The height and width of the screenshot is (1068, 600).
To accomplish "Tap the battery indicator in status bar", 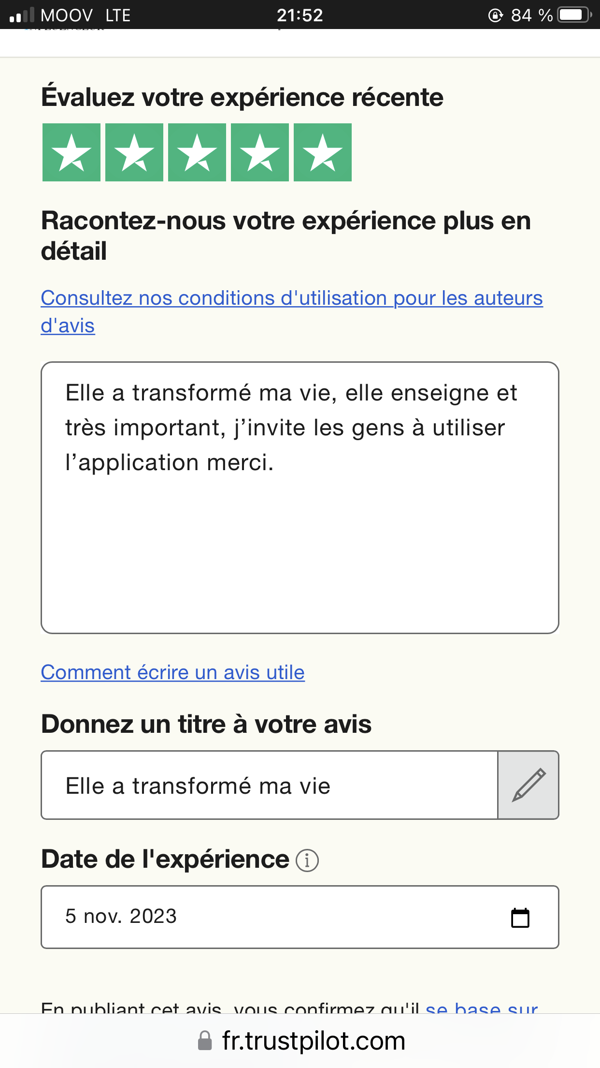I will pos(574,15).
